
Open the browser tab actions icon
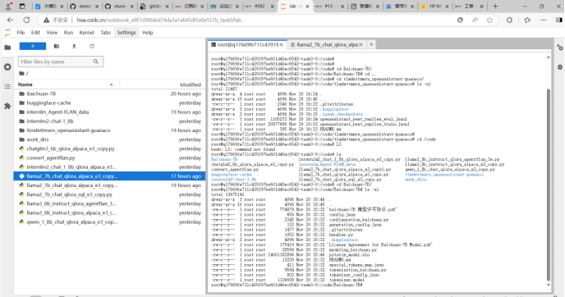point(22,6)
